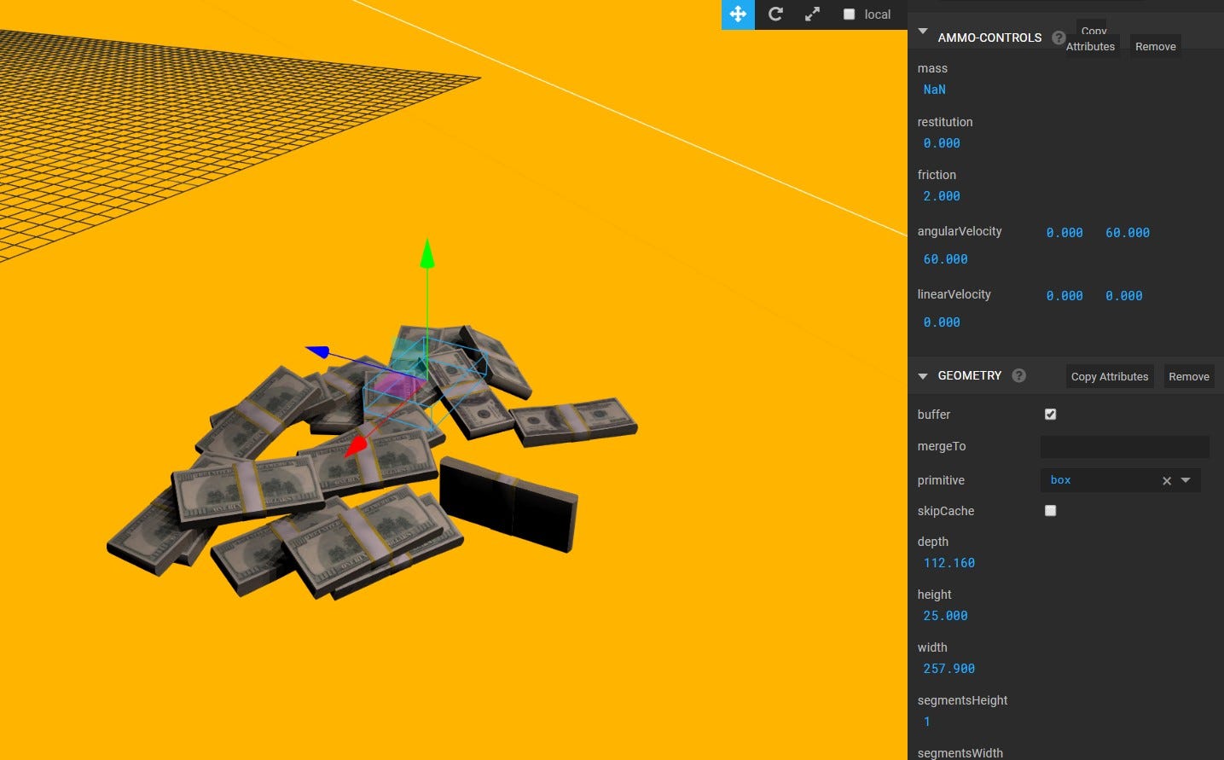Screen dimensions: 1224x760
Task: Click the mergeTo input field
Action: (x=1124, y=446)
